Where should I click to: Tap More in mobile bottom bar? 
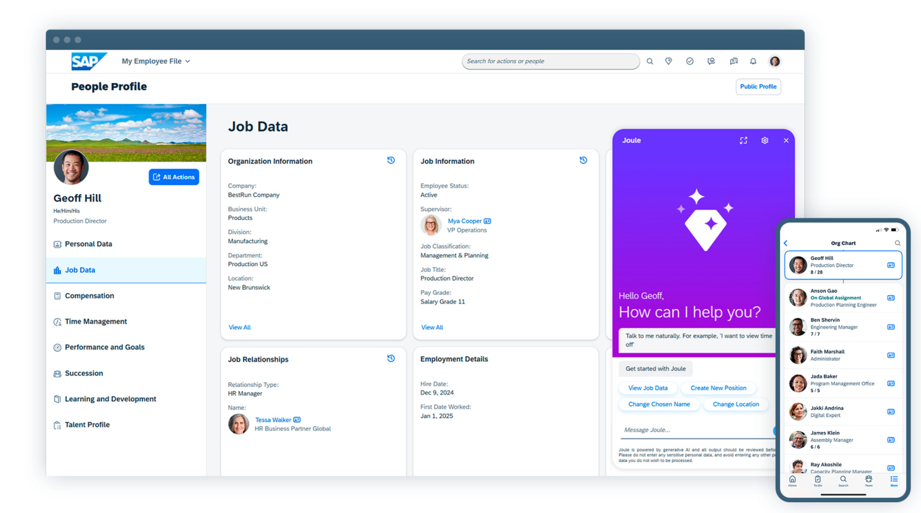(894, 481)
